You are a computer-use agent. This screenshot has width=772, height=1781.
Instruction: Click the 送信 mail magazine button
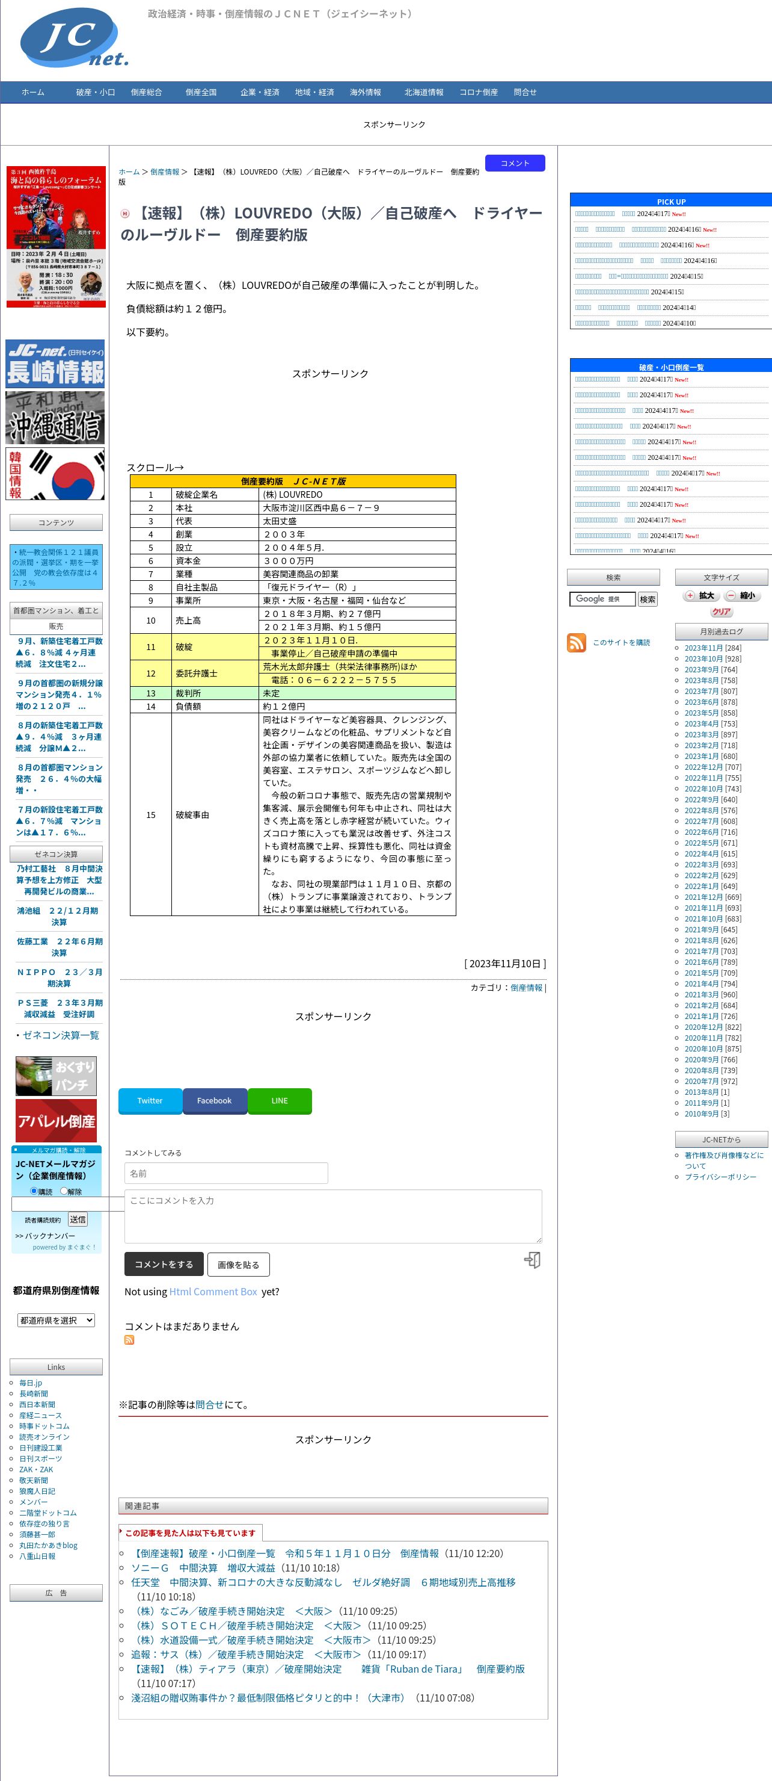tap(78, 1219)
